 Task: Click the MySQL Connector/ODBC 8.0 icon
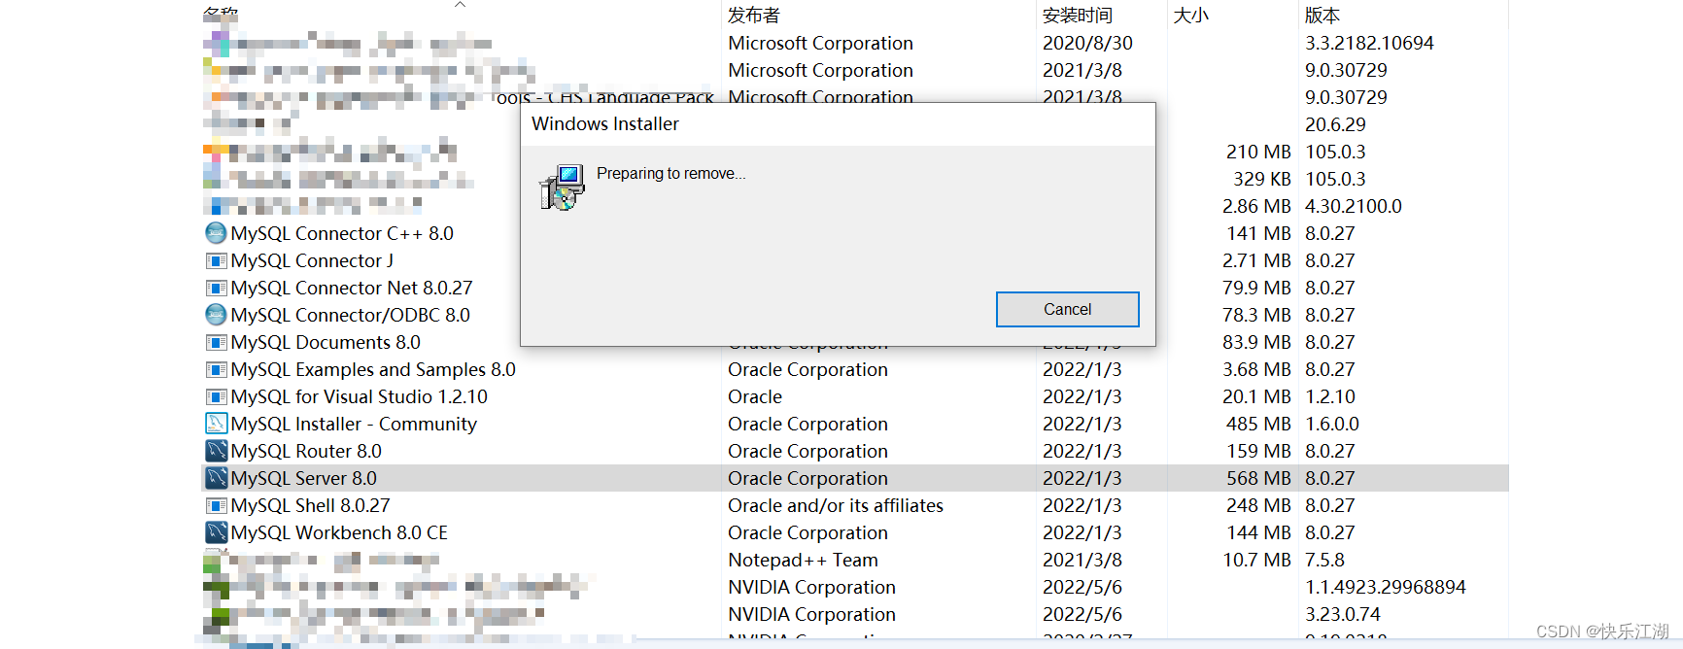[x=216, y=315]
